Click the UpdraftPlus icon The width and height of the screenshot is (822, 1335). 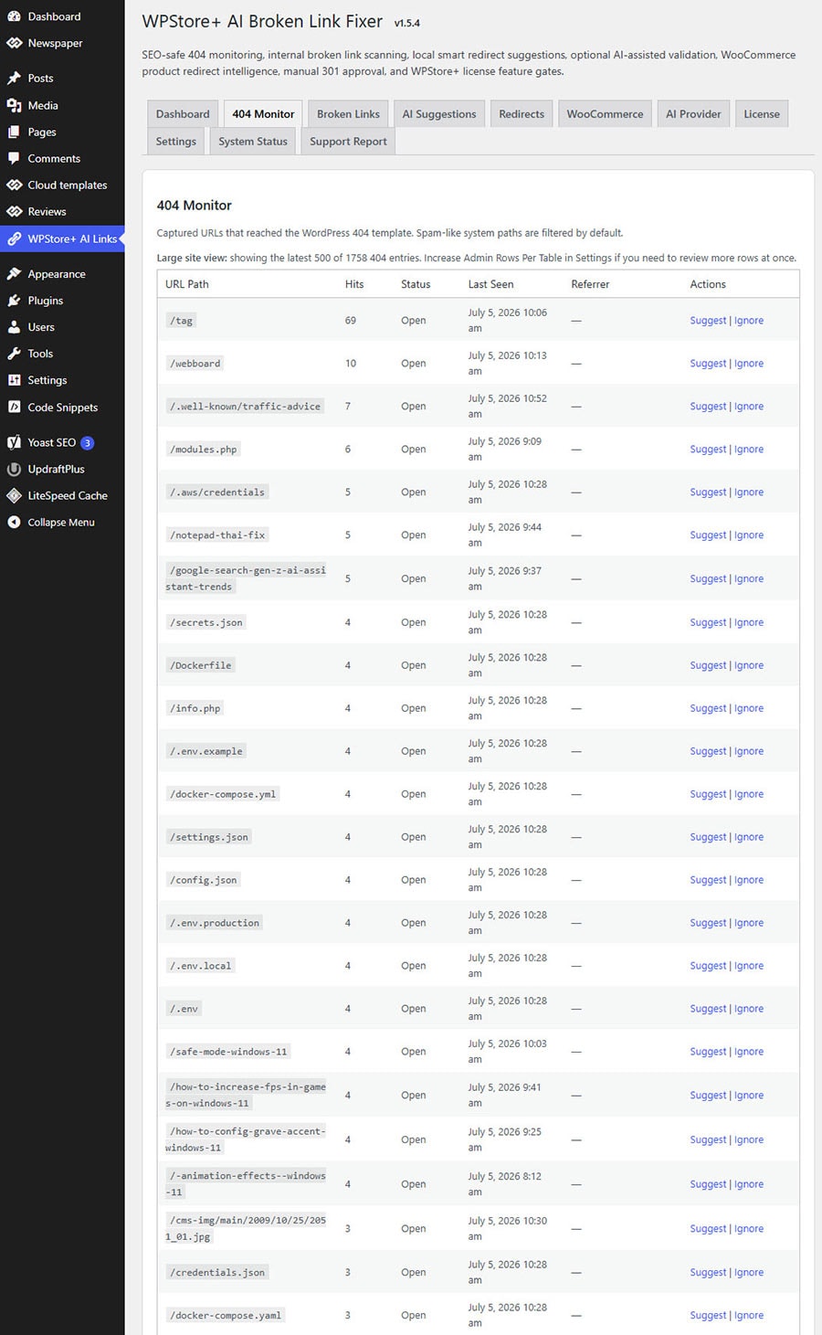[x=14, y=469]
